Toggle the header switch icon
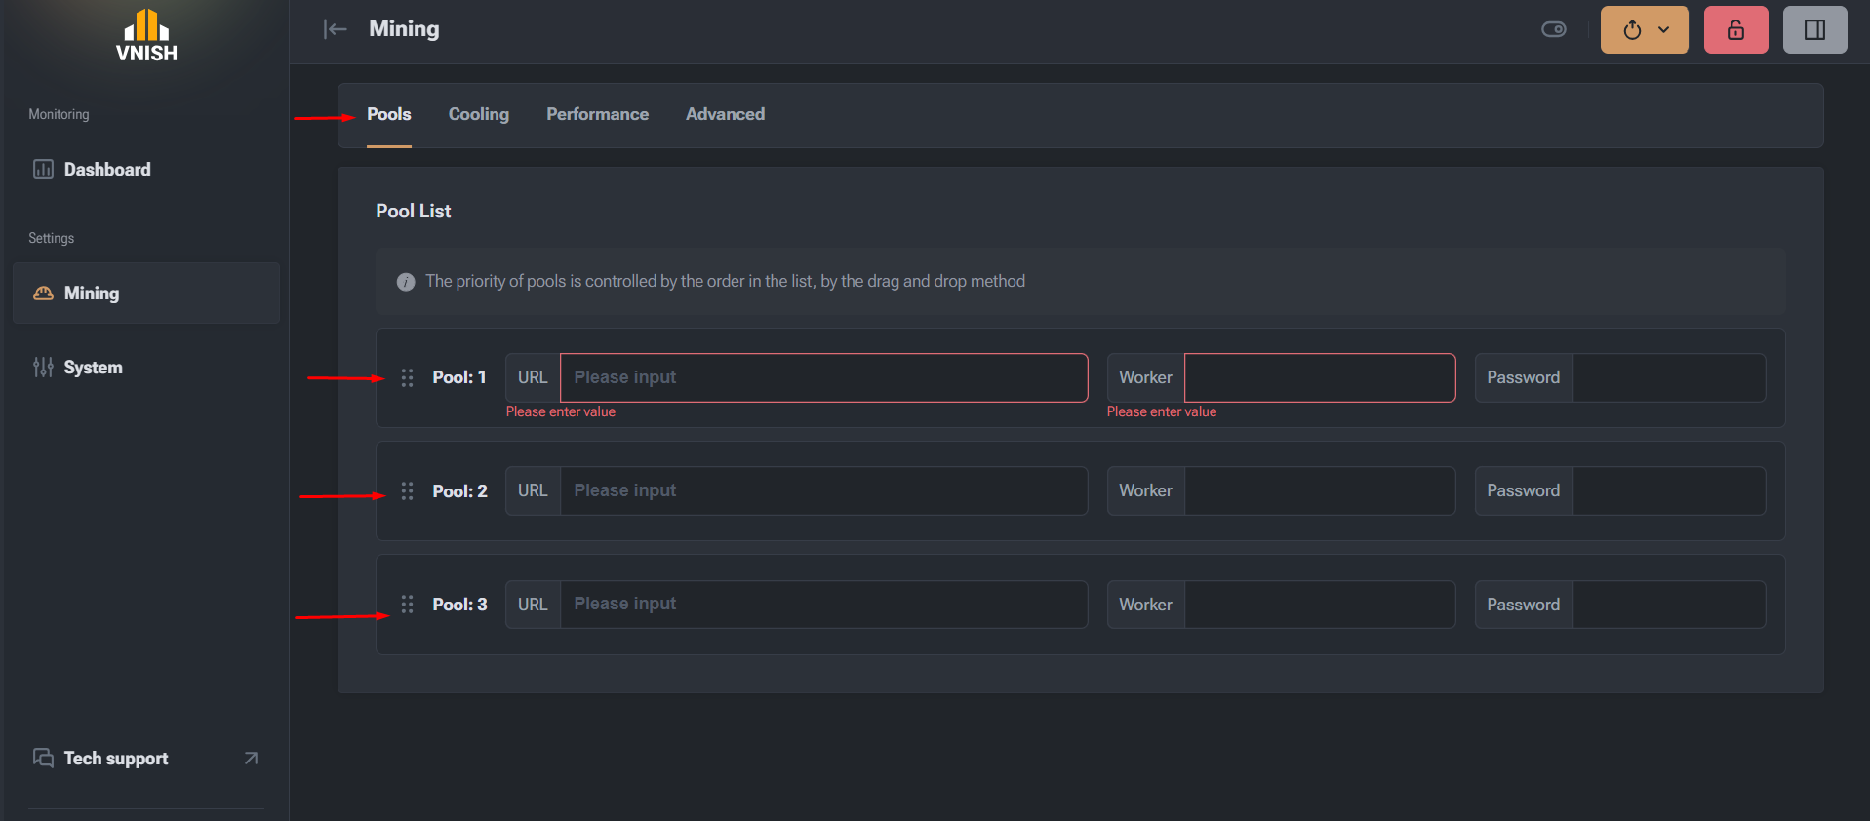This screenshot has width=1870, height=821. [1554, 29]
